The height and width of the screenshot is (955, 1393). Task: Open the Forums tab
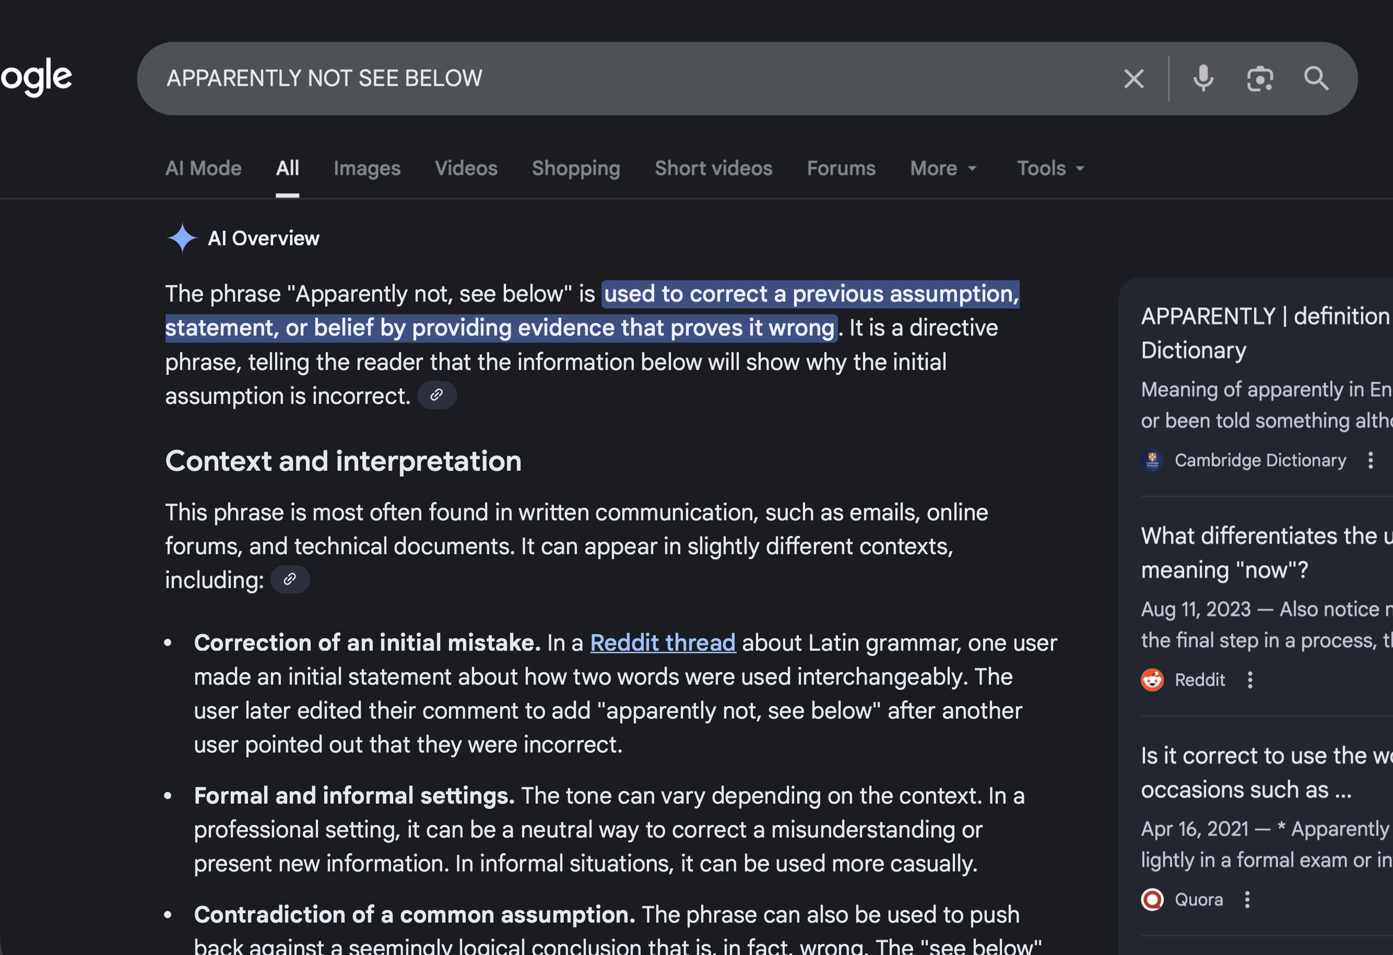coord(841,168)
